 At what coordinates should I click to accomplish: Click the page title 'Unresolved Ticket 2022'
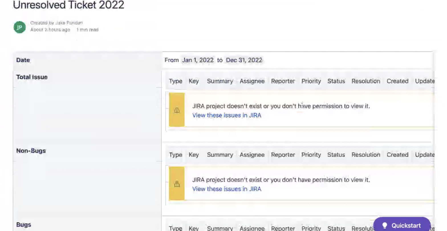click(x=69, y=5)
